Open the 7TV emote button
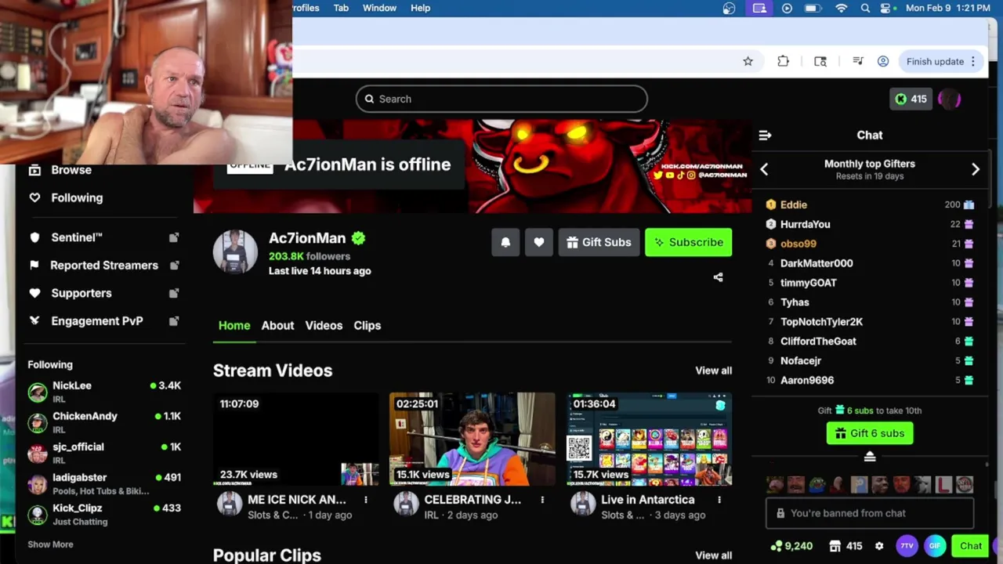 point(907,546)
